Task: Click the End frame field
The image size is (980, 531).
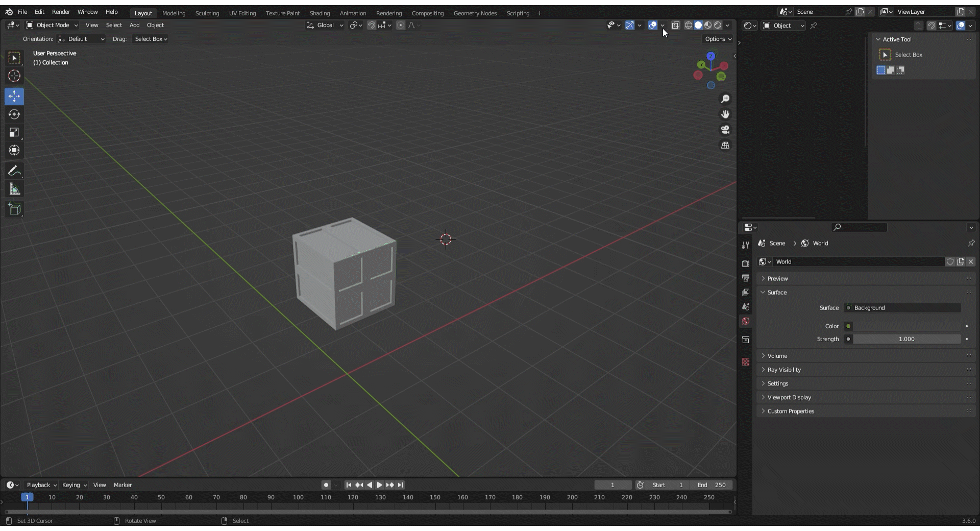Action: point(712,485)
